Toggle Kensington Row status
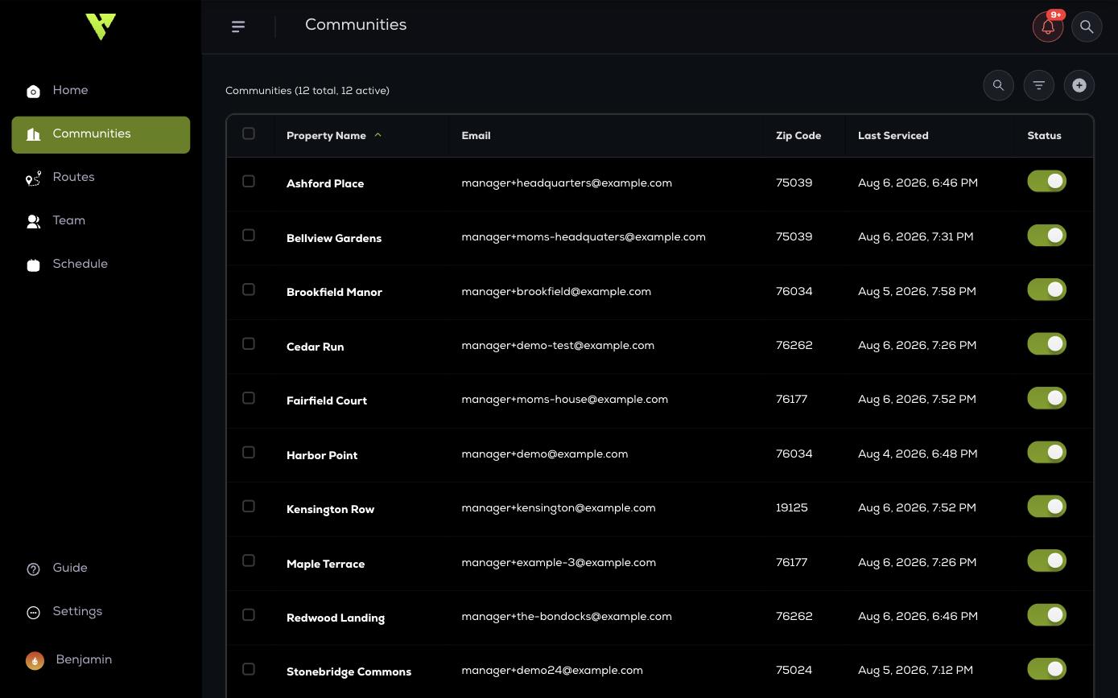 pyautogui.click(x=1047, y=506)
